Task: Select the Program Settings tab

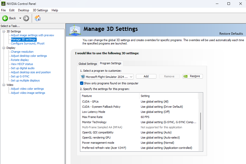Action: 110,63
